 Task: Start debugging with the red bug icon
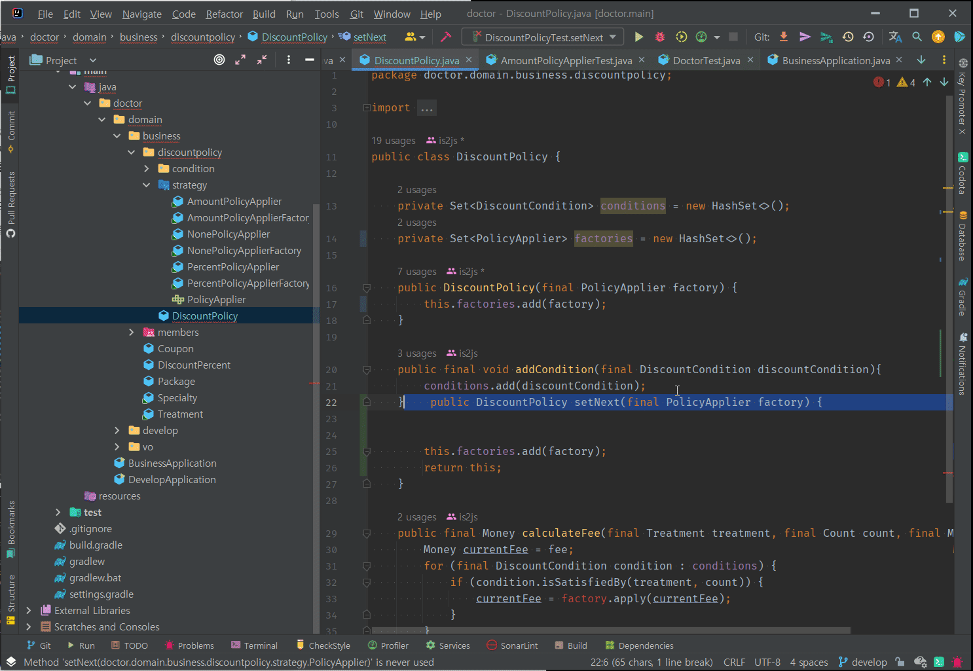click(660, 37)
